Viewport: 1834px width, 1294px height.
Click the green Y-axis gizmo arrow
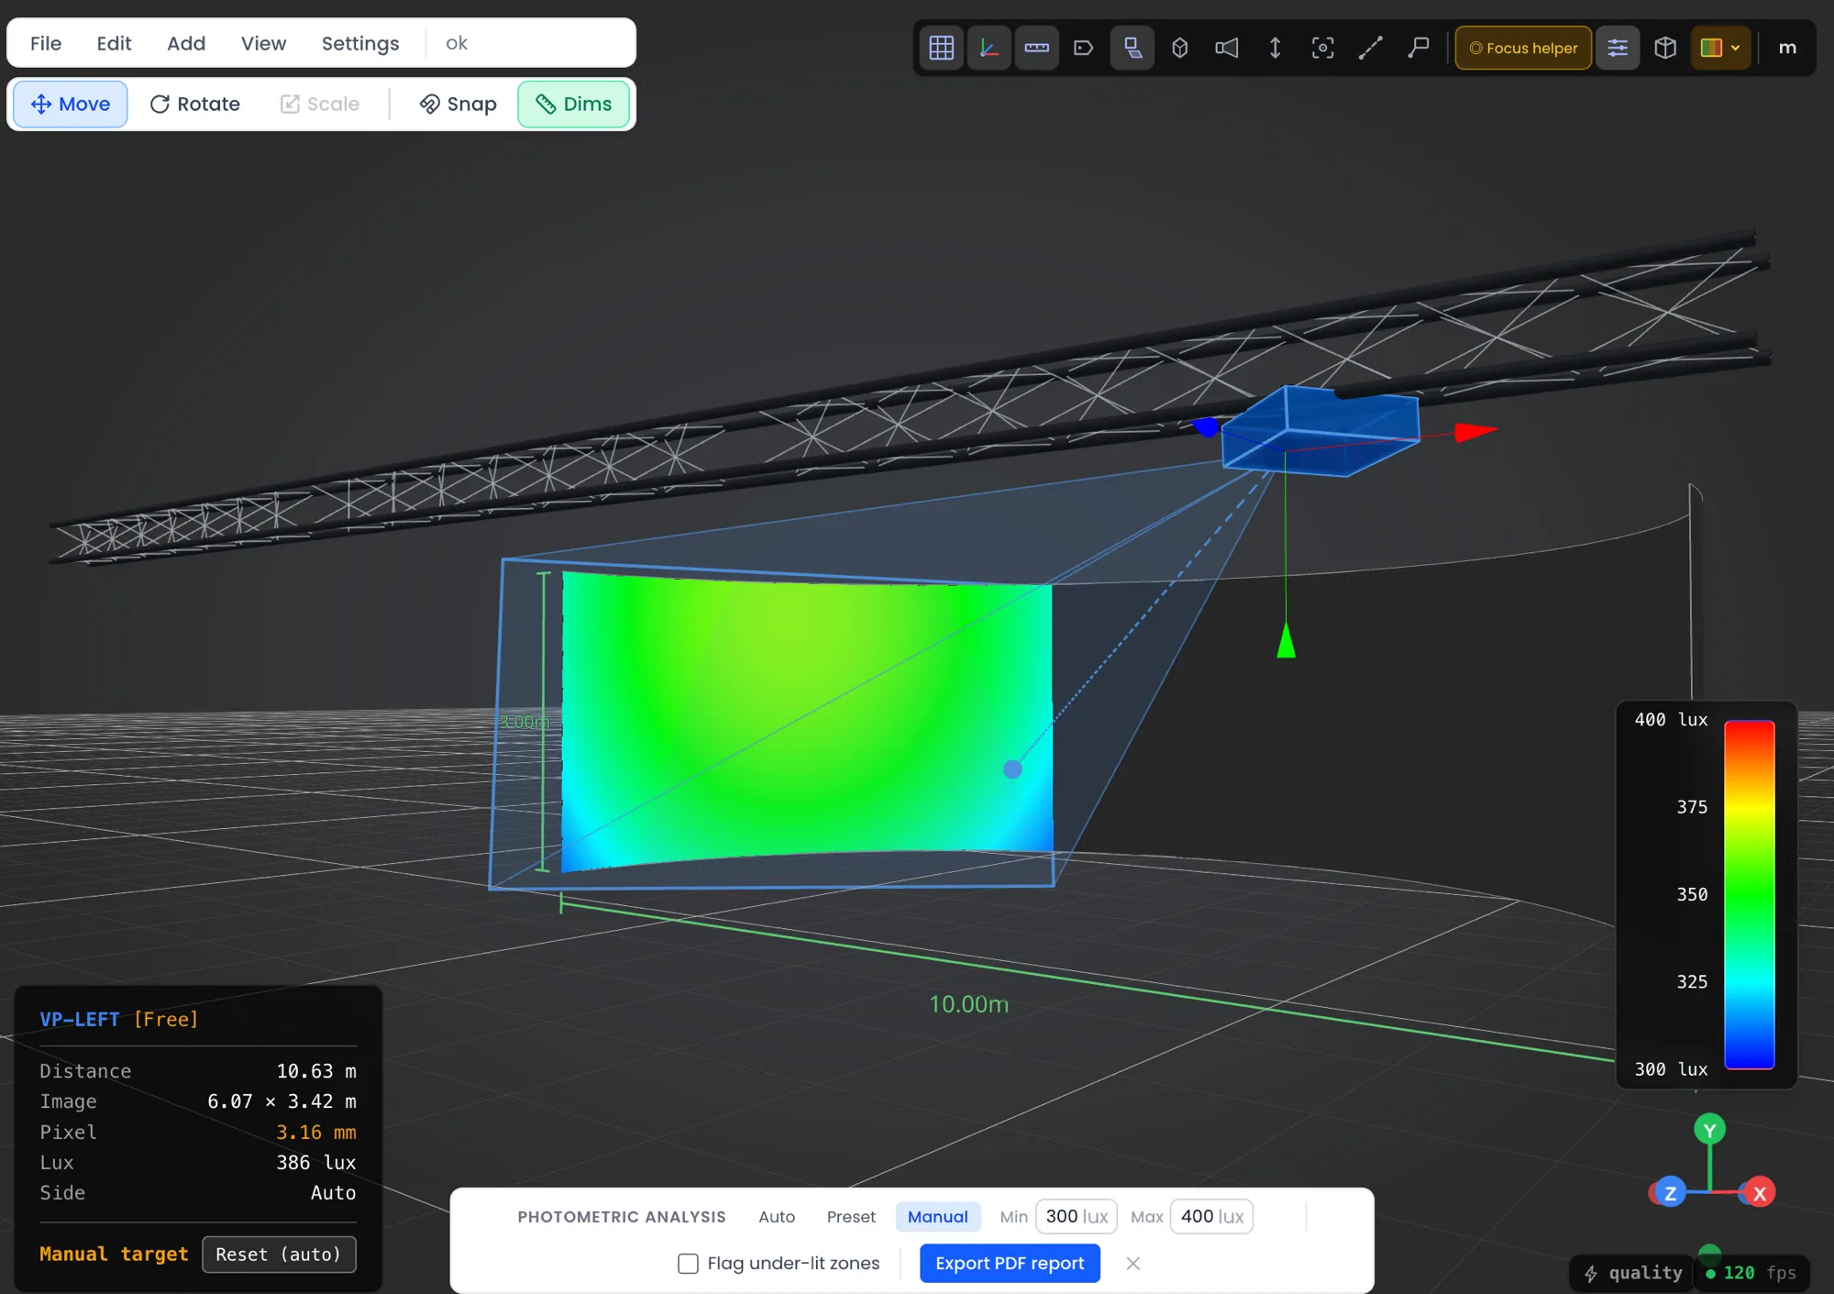click(1287, 639)
